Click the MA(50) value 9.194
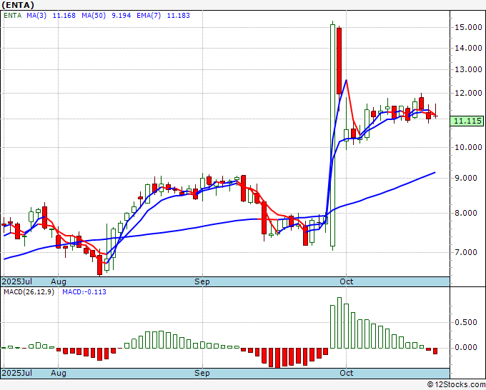Image resolution: width=486 pixels, height=390 pixels. click(x=121, y=16)
